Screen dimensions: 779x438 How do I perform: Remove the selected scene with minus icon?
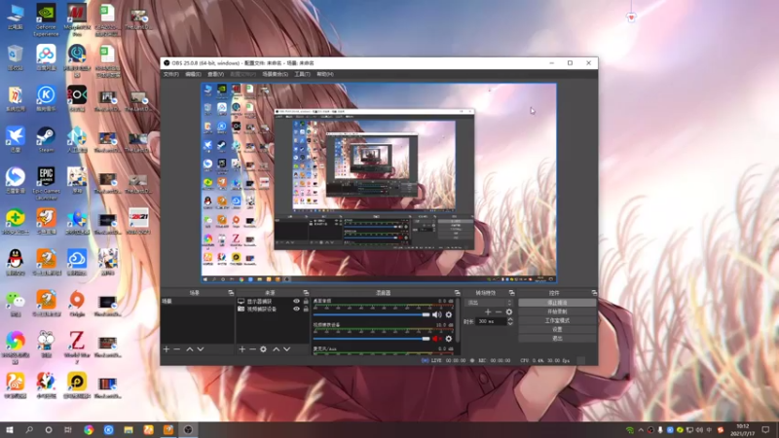pyautogui.click(x=177, y=349)
